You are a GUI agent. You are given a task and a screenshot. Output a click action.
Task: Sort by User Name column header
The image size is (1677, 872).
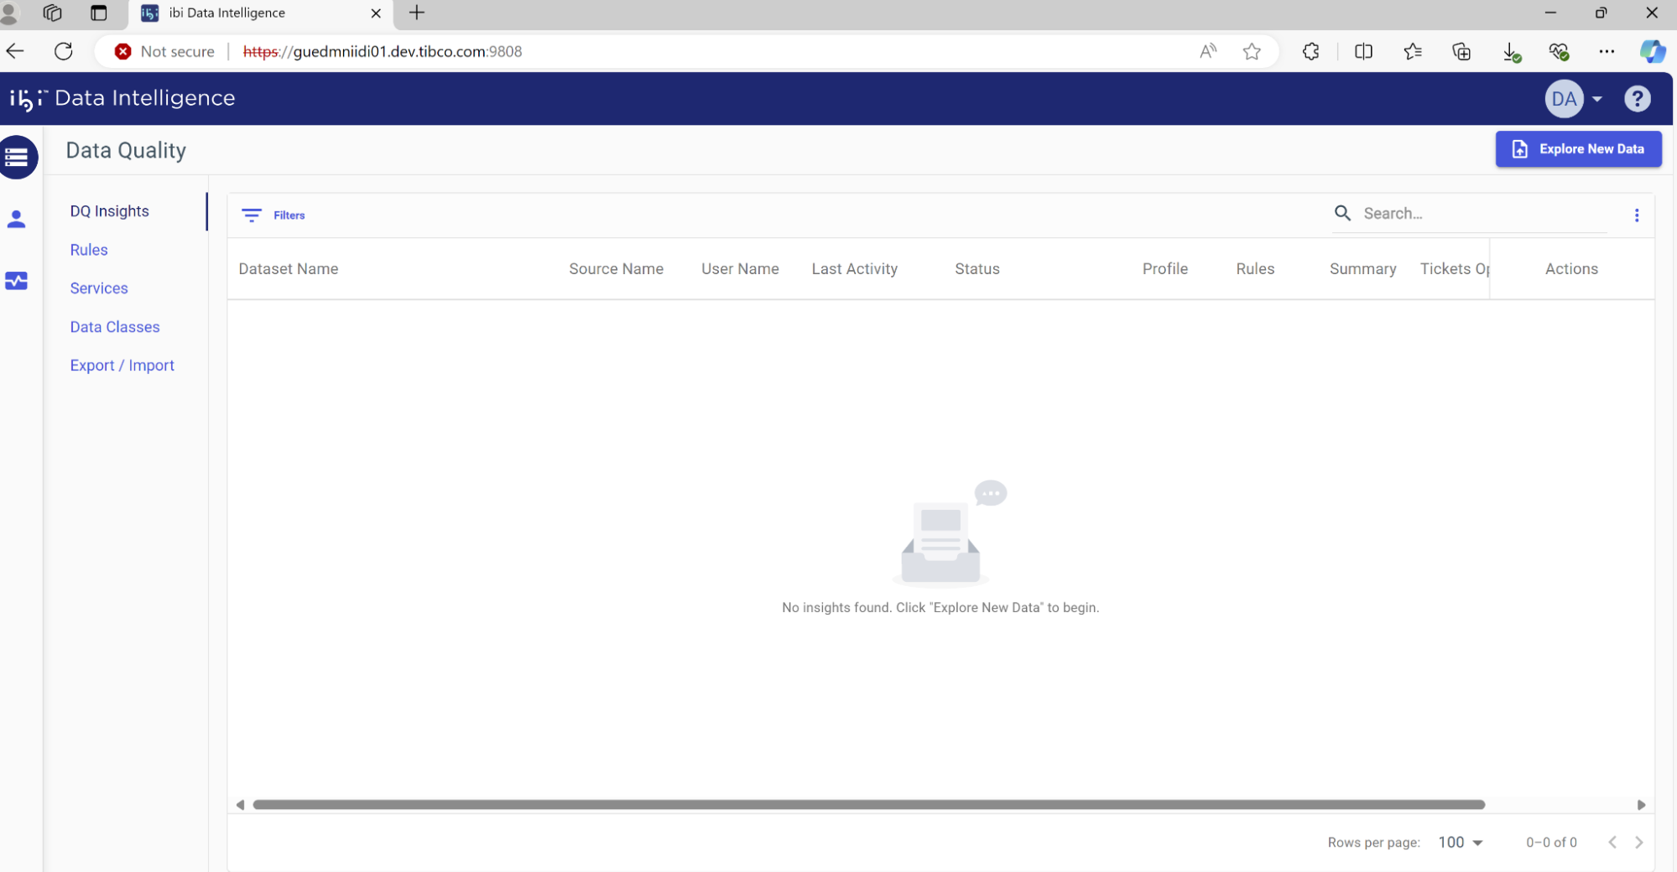click(740, 269)
